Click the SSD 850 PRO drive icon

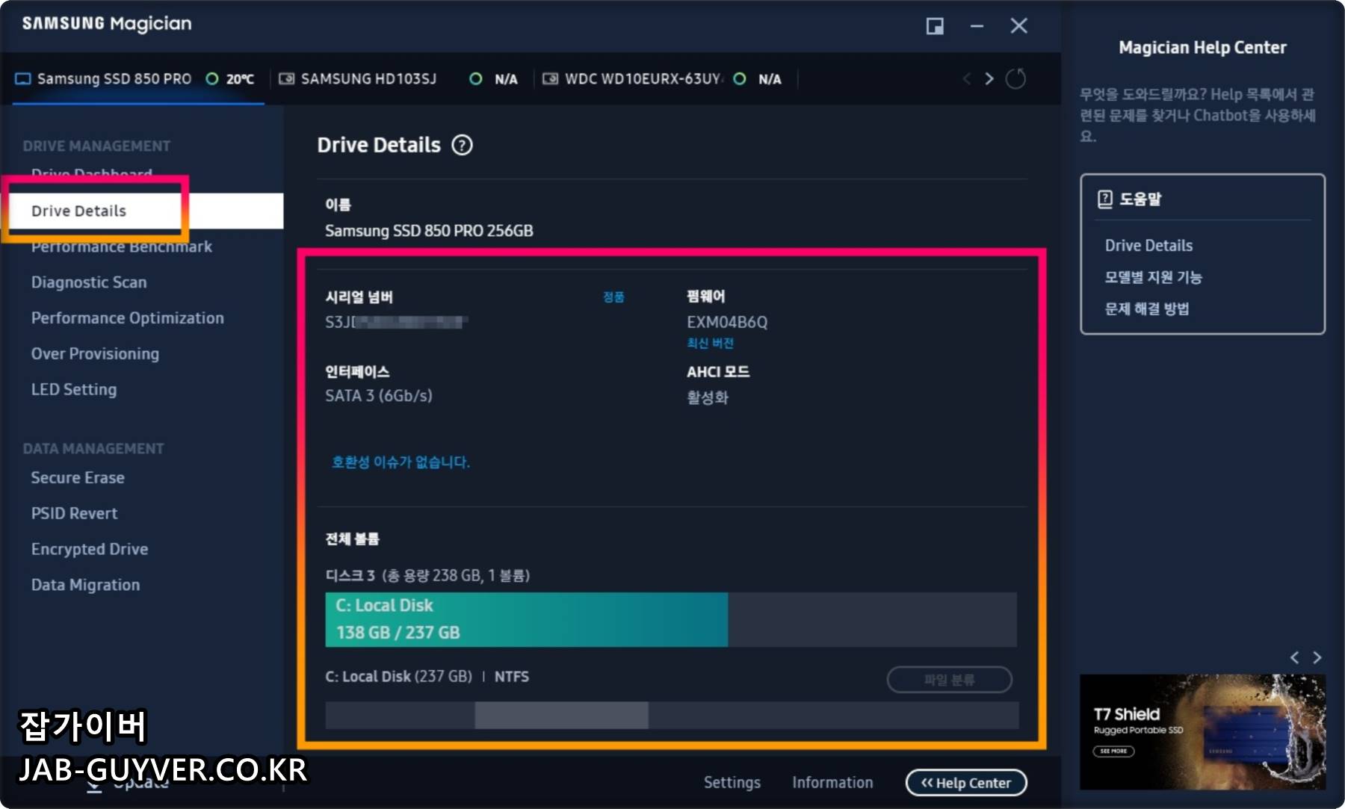[x=23, y=78]
